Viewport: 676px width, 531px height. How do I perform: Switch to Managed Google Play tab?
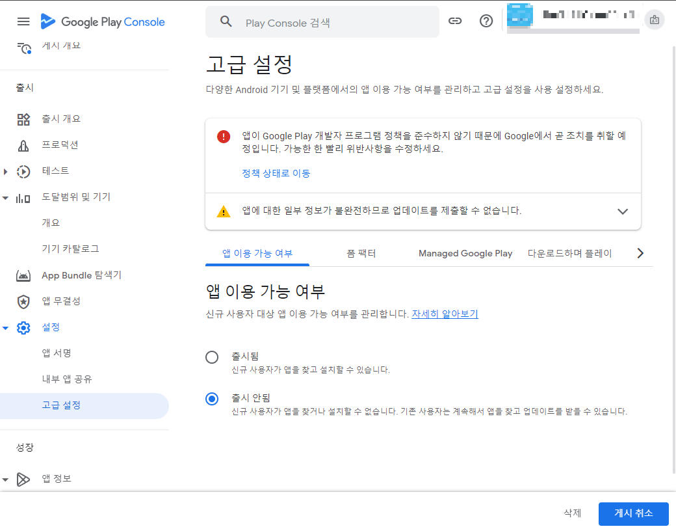tap(465, 253)
